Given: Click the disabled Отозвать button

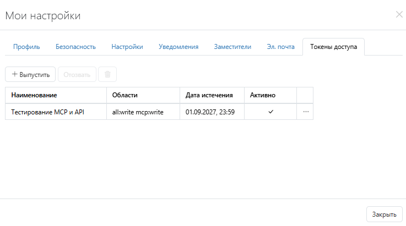Looking at the screenshot, I should coord(77,74).
